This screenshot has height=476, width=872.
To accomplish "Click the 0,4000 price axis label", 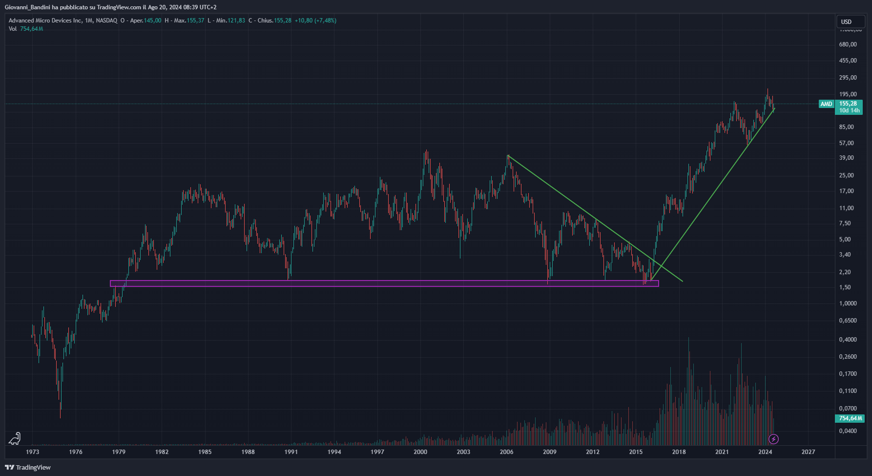I will (848, 340).
